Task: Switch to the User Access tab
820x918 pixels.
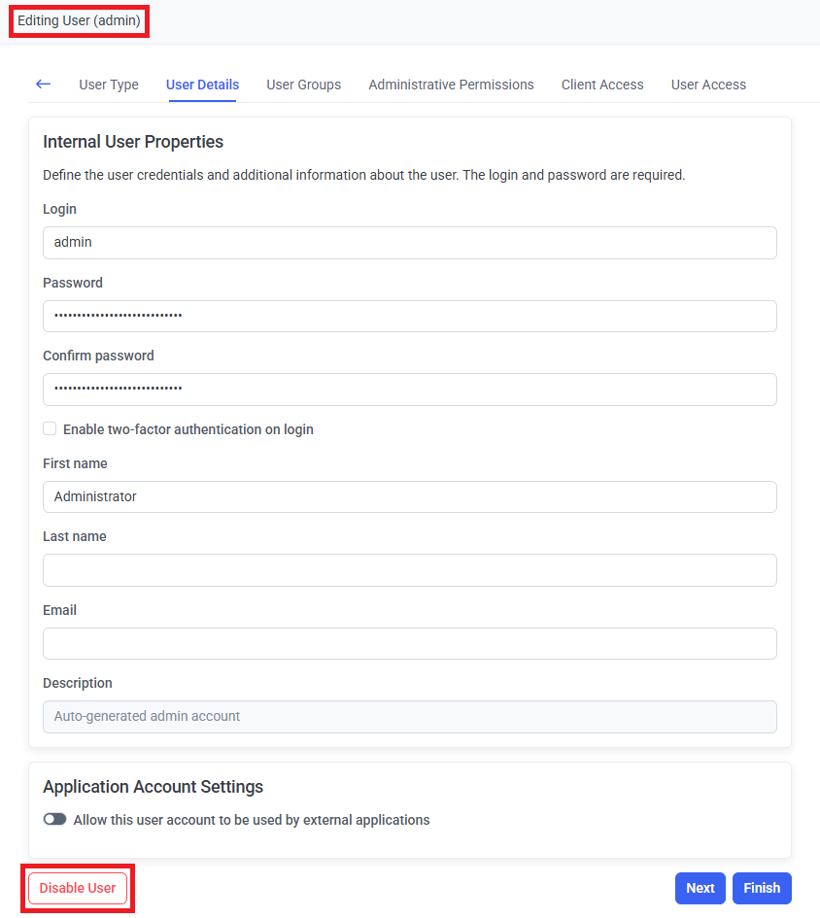Action: click(708, 85)
